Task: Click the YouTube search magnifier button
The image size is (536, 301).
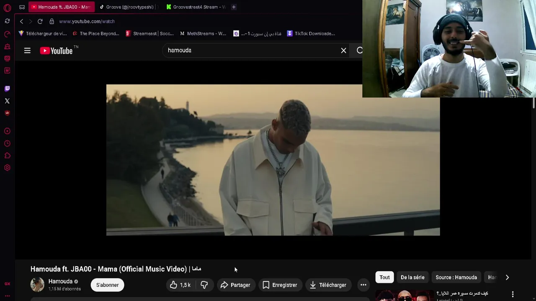Action: pos(359,51)
